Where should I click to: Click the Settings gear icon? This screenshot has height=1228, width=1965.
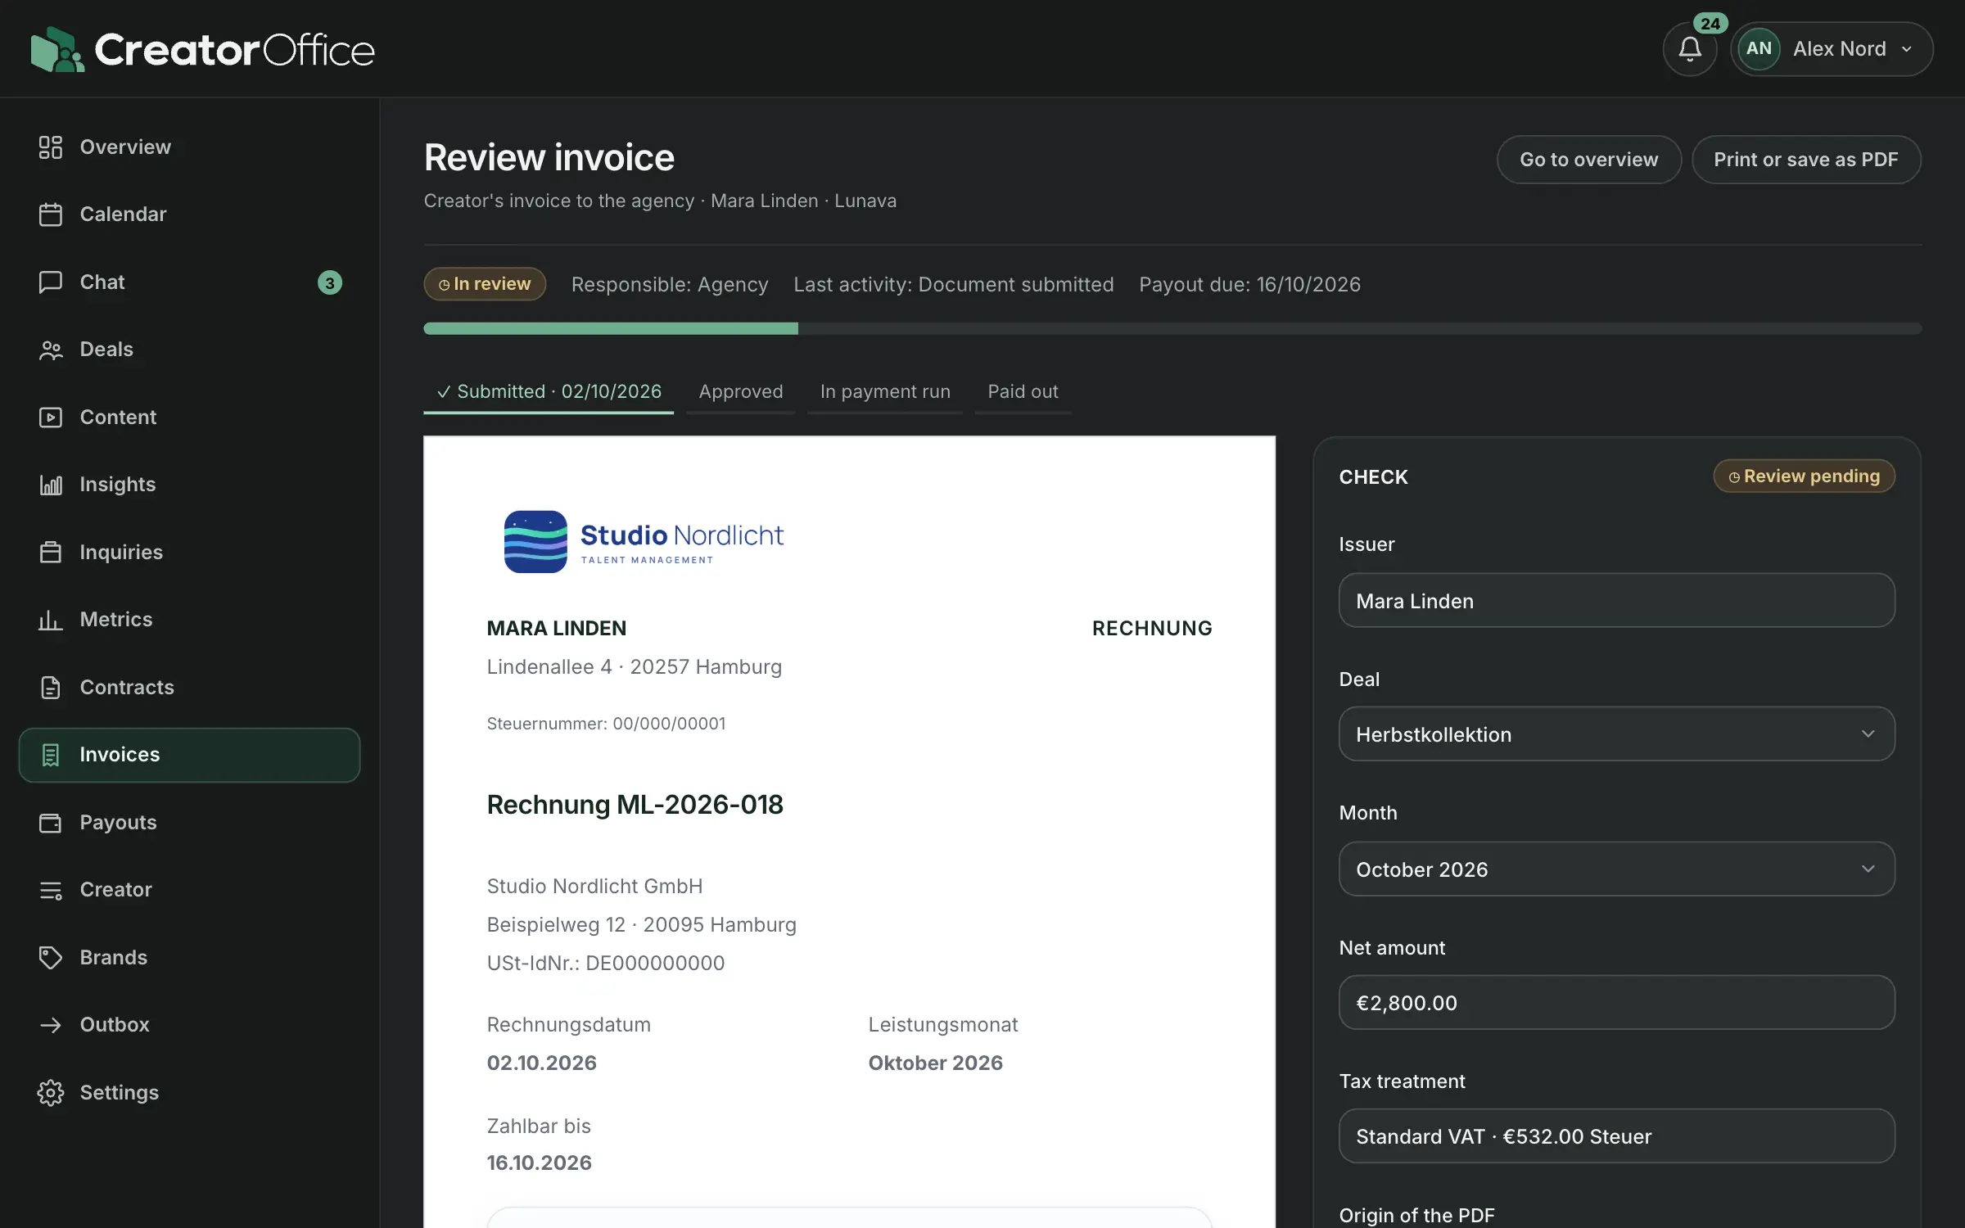click(51, 1093)
